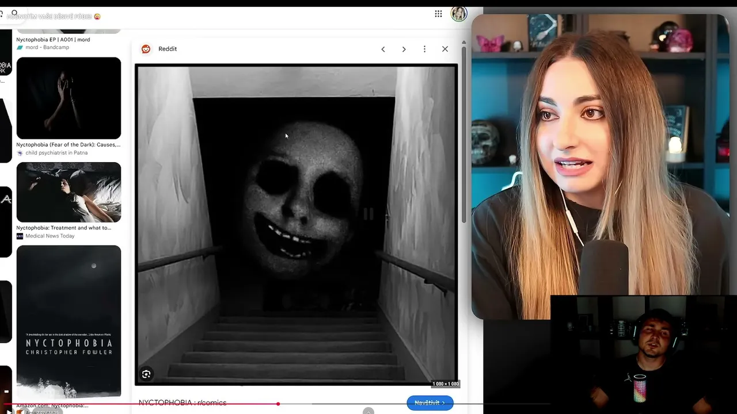Click the search magnifier icon

coord(14,13)
